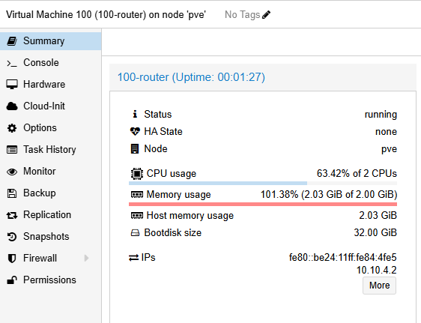421x323 pixels.
Task: Click the Cloud-Init cloud icon
Action: click(x=12, y=106)
